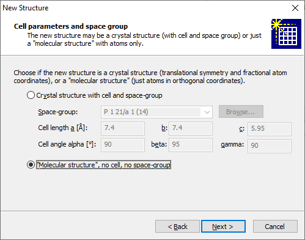Viewport: 305px width, 240px height.
Task: Select "Molecular structure", no cell option
Action: coord(99,165)
